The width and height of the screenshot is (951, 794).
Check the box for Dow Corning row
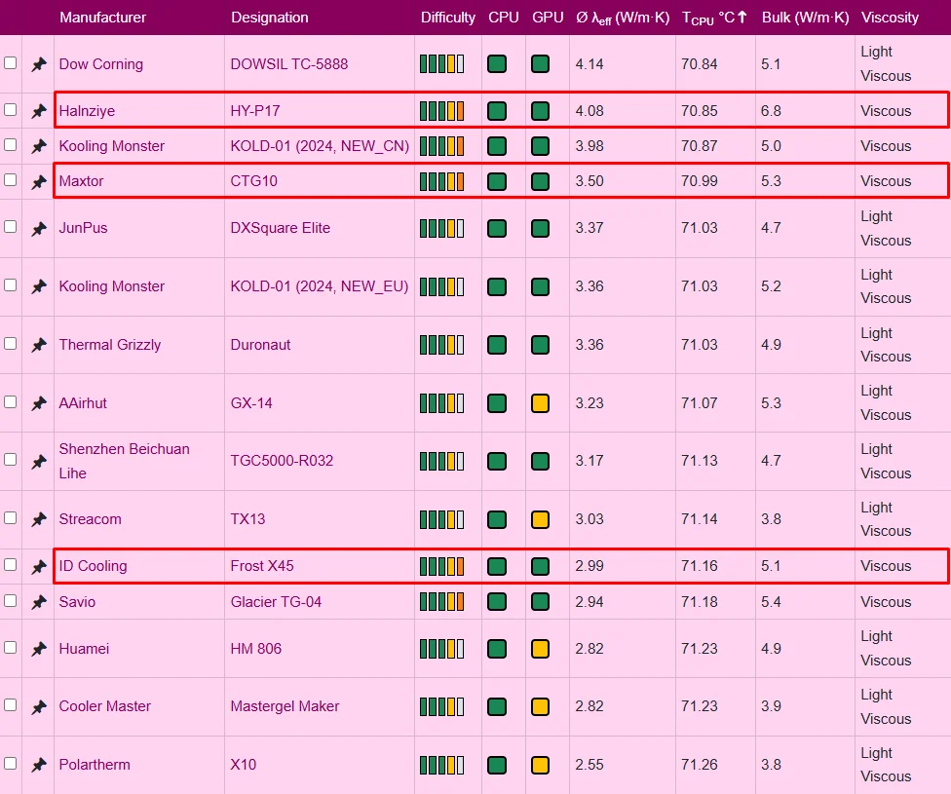point(11,62)
